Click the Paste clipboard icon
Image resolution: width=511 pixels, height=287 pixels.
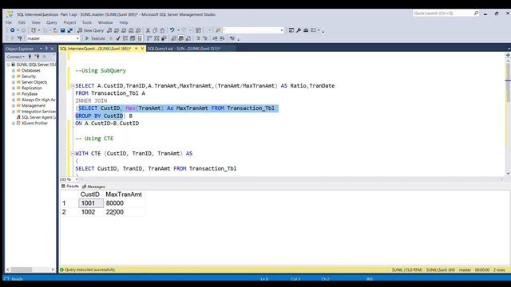[162, 30]
